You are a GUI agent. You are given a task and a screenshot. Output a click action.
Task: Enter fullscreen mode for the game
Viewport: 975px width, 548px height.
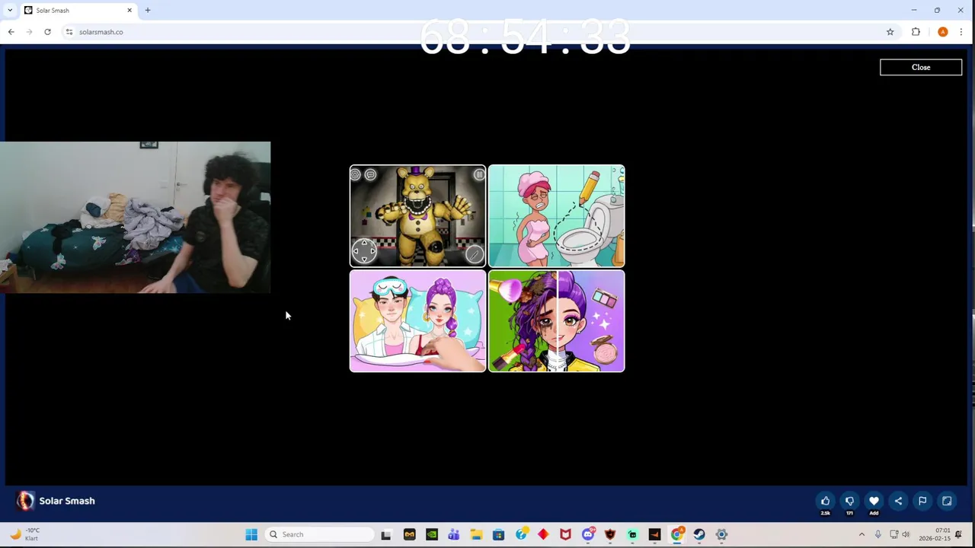[x=947, y=501]
